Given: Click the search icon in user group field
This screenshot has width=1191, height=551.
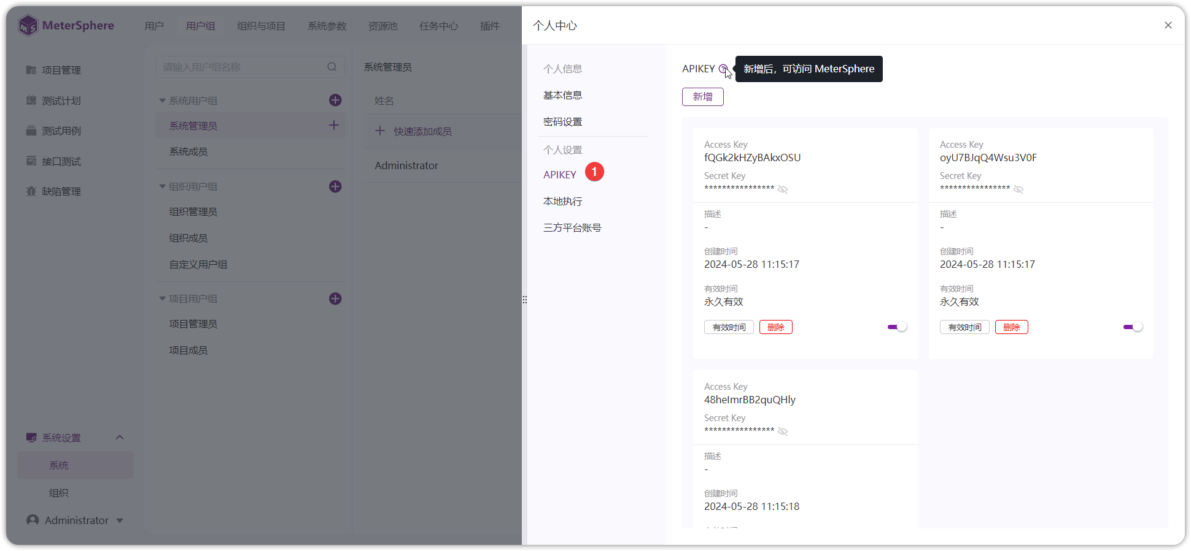Looking at the screenshot, I should click(x=332, y=67).
